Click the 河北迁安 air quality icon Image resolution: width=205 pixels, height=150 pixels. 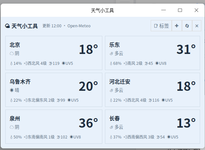click(150, 100)
